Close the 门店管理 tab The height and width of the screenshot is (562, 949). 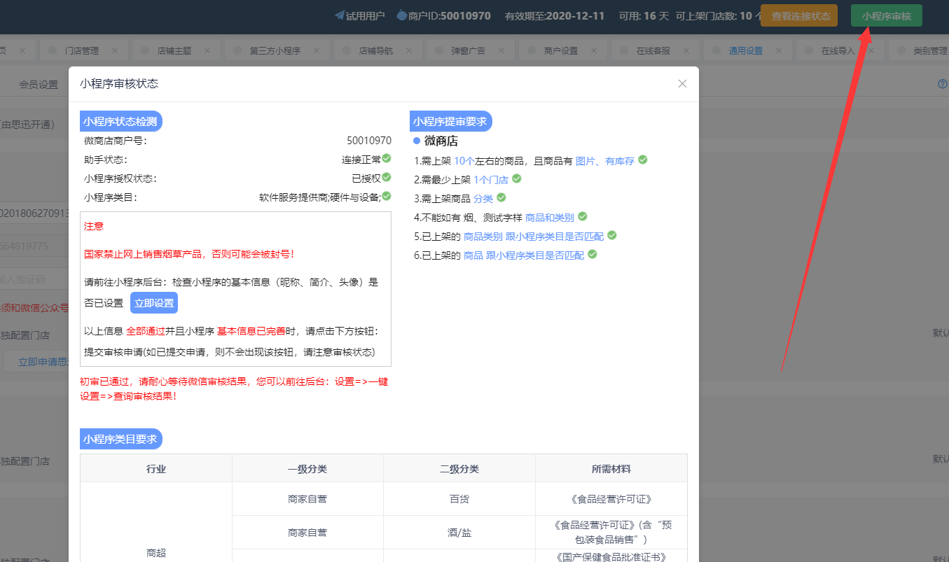coord(115,51)
